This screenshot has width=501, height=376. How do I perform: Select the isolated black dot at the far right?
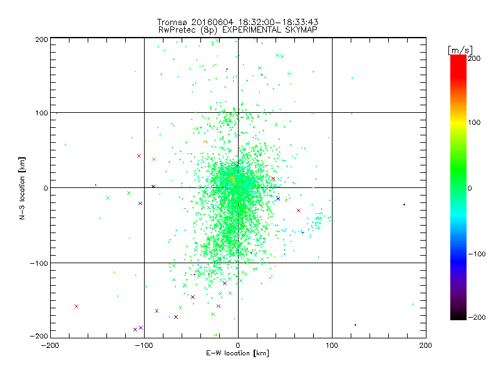coord(404,205)
